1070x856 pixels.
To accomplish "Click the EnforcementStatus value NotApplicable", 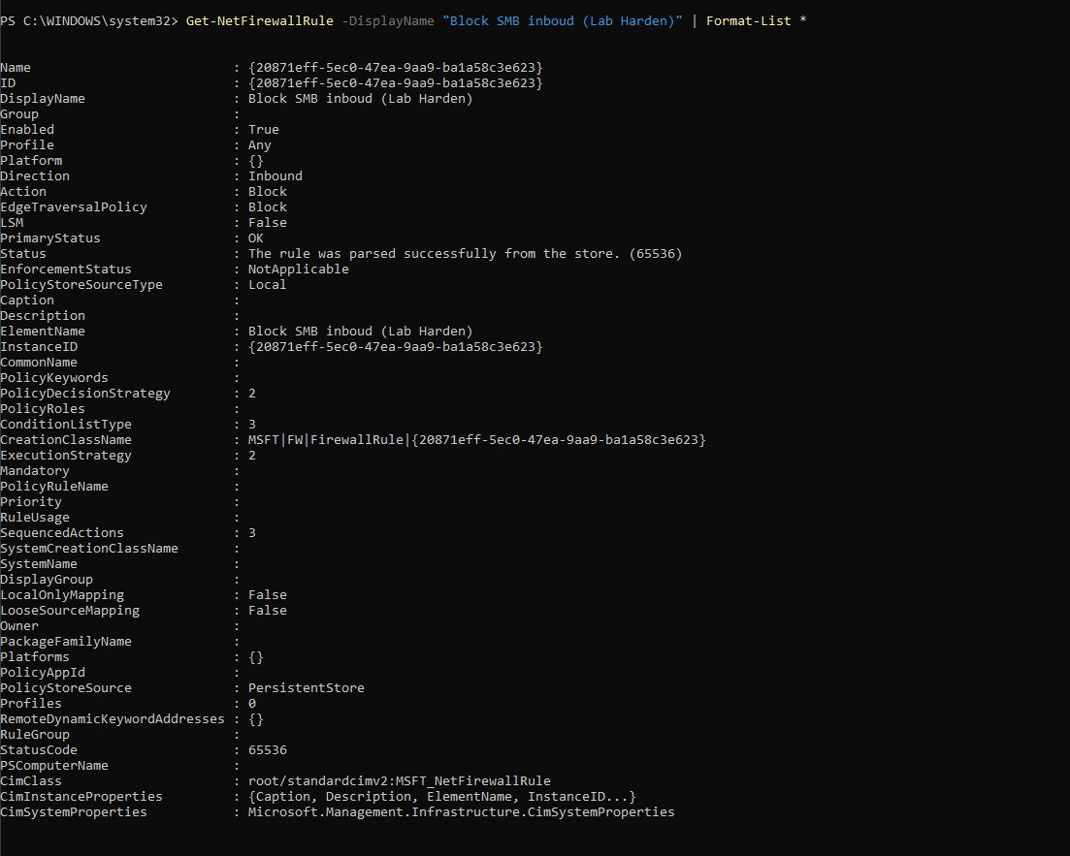I will (298, 269).
